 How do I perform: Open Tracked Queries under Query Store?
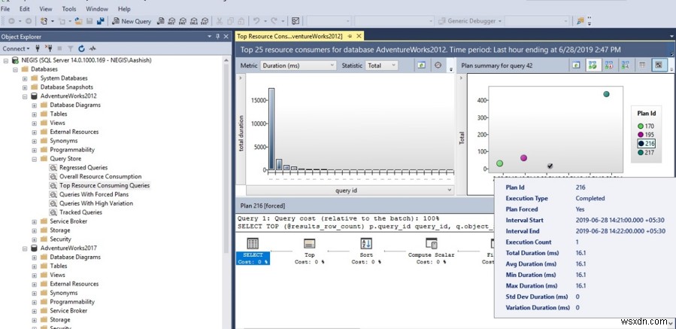(x=80, y=212)
